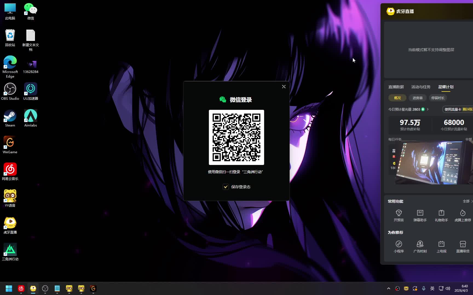
Task: Switch to the 直播数据 tab
Action: point(396,87)
